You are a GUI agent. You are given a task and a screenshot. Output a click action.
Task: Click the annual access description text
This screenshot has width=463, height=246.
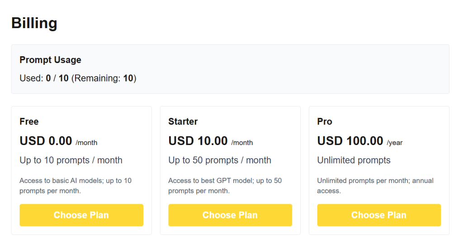pos(375,186)
